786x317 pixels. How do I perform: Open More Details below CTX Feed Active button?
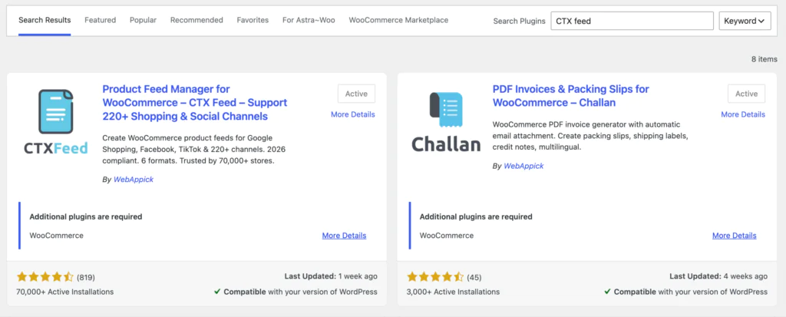[x=353, y=114]
